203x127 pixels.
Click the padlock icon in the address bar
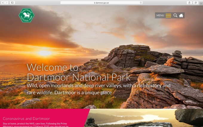pyautogui.click(x=95, y=3)
